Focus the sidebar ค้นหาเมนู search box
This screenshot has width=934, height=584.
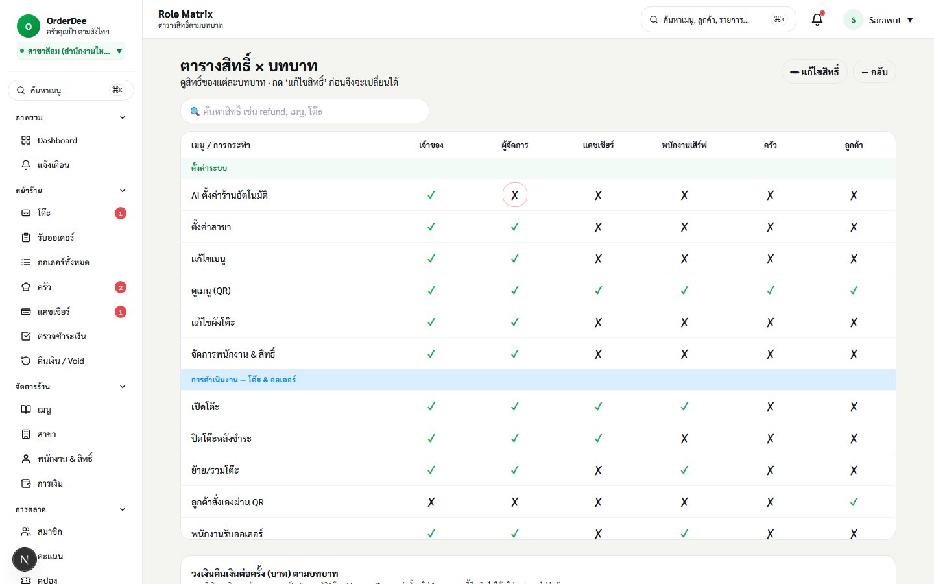tap(71, 90)
